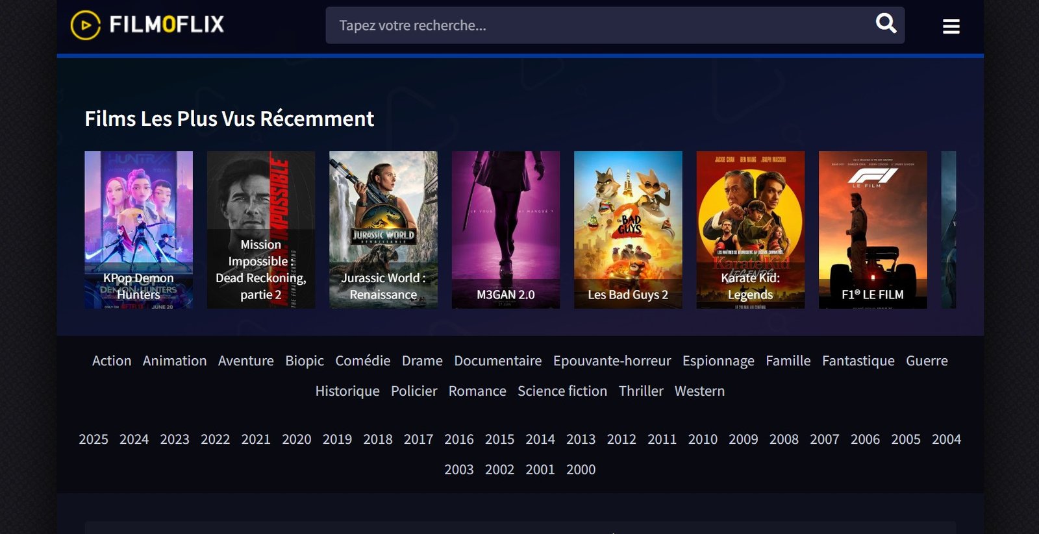Screen dimensions: 1039x534
Task: Filter films by year 2011
Action: click(x=662, y=439)
